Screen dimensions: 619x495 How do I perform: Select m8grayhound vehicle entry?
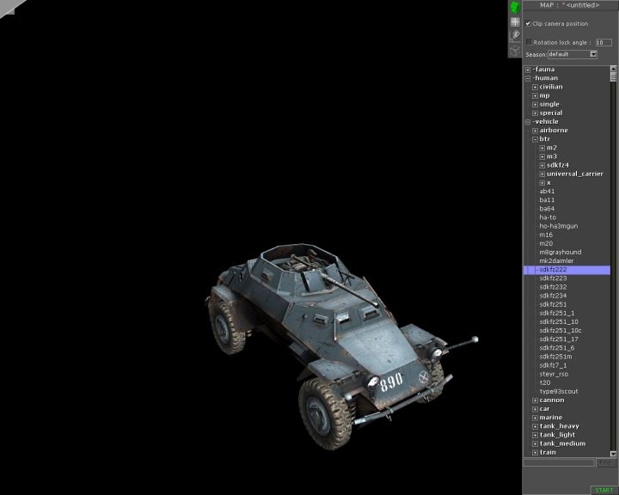click(560, 252)
